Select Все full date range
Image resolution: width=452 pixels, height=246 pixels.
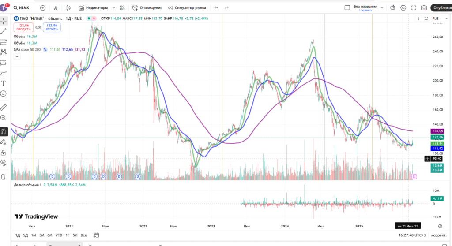click(x=83, y=235)
